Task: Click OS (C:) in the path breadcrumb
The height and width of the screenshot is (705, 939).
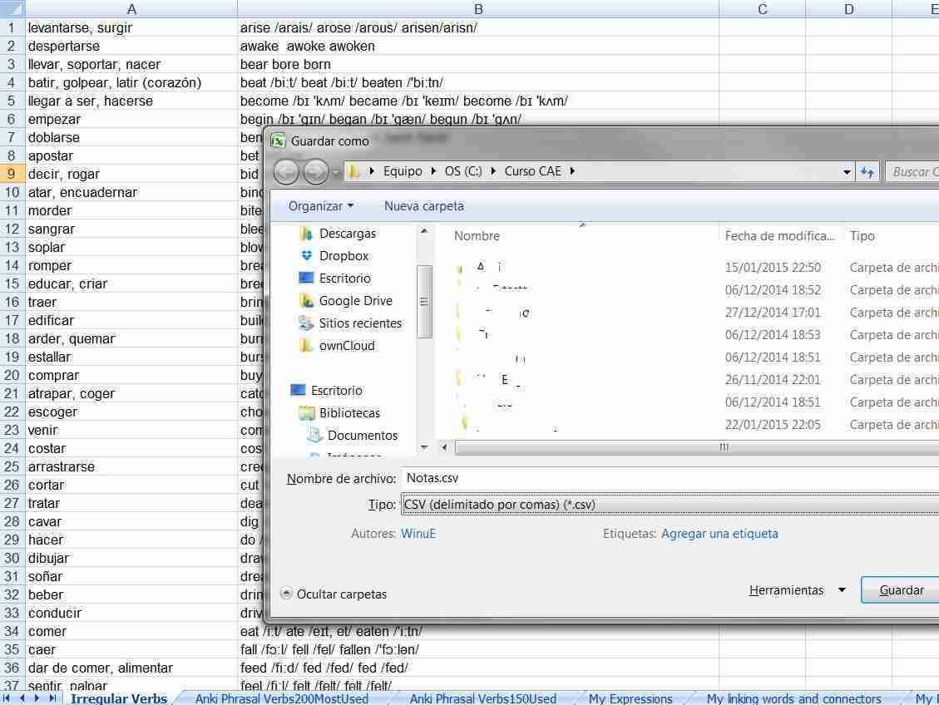Action: 463,171
